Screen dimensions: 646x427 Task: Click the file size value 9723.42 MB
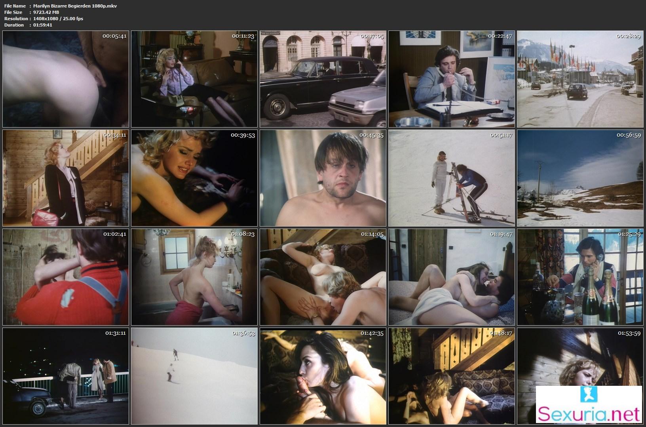click(x=46, y=12)
